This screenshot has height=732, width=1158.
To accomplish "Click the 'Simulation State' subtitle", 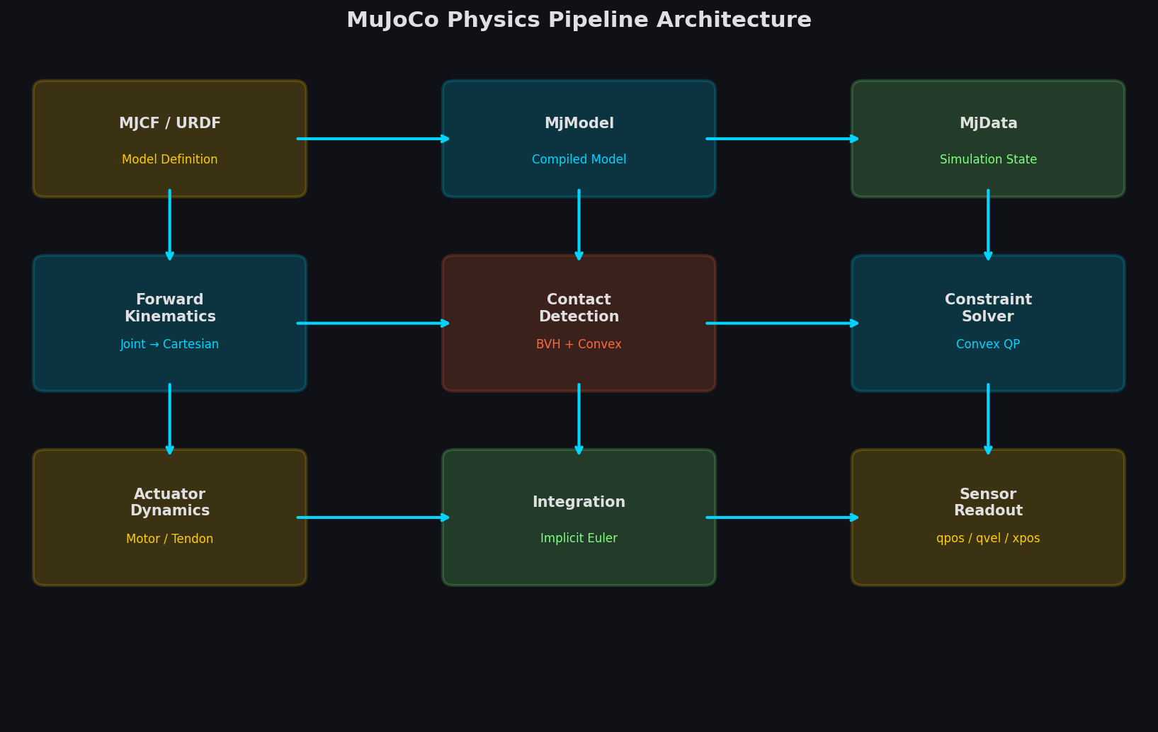I will pos(988,160).
